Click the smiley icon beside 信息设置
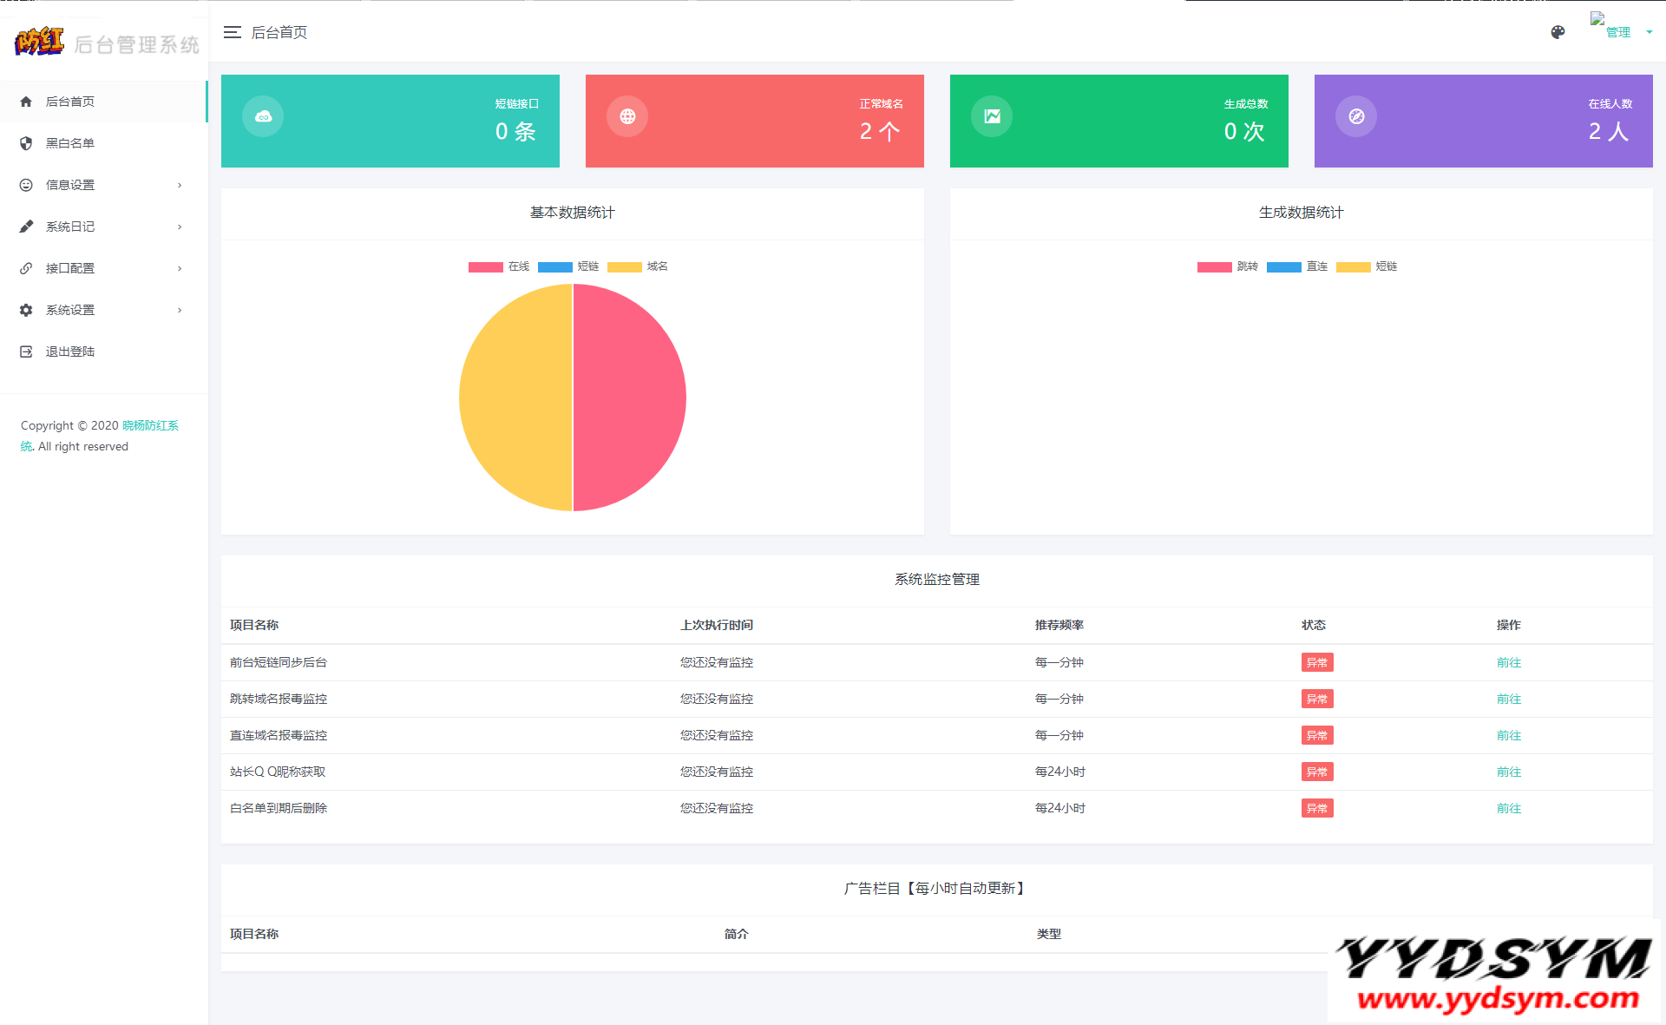The height and width of the screenshot is (1025, 1666). pos(26,185)
